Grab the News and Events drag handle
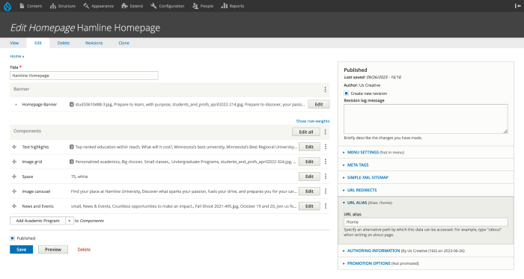Viewport: 524px width, 279px height. point(14,206)
